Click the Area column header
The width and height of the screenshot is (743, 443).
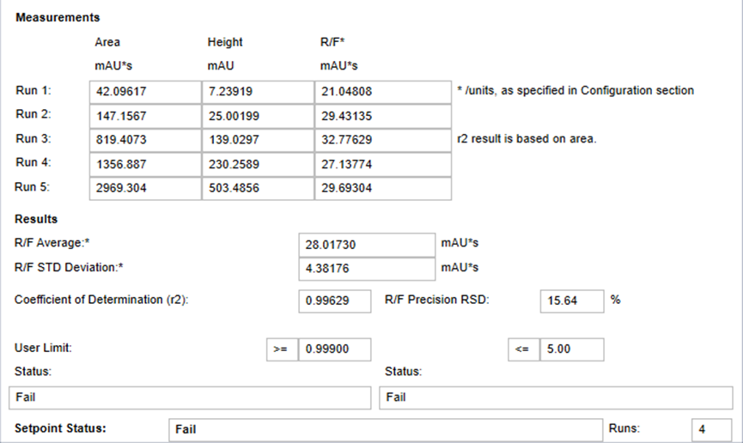(x=107, y=42)
